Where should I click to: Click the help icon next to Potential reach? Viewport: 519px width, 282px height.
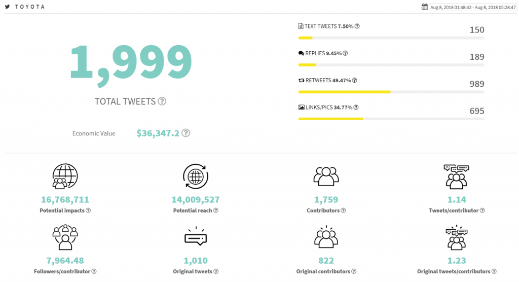coord(216,210)
